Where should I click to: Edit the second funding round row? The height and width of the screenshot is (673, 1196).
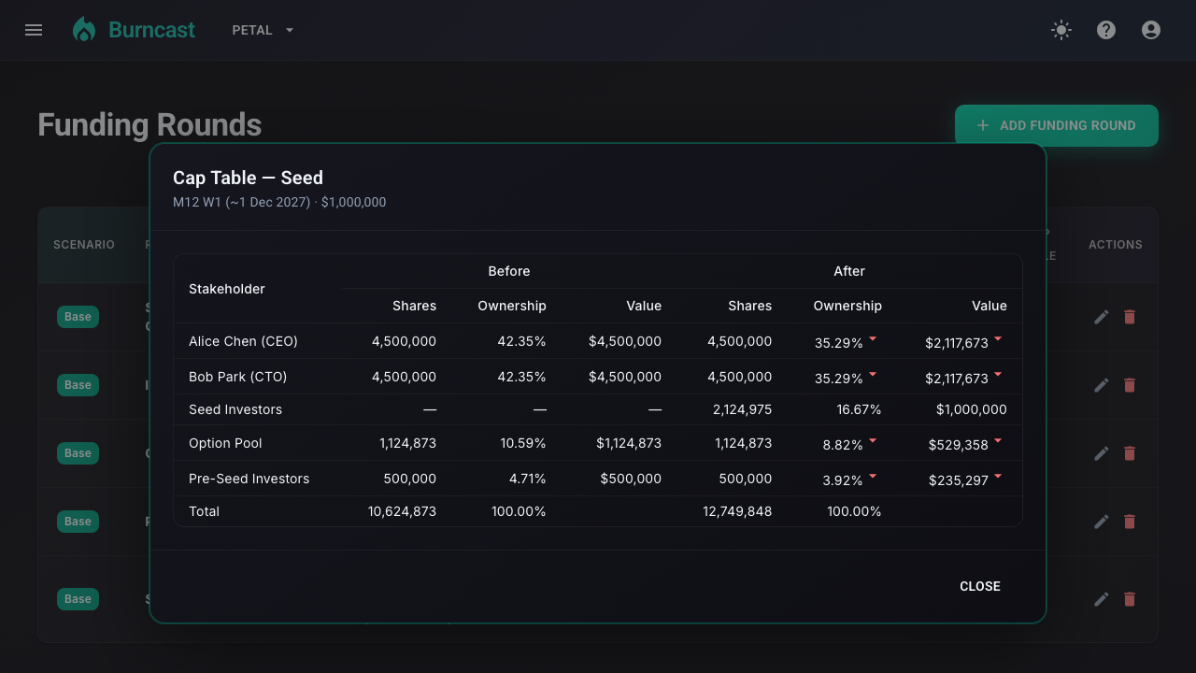tap(1102, 385)
